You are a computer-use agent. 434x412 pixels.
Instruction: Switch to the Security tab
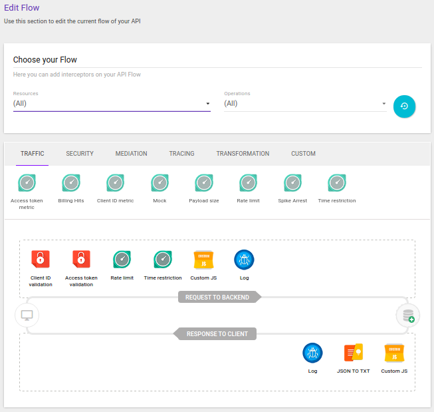pos(80,154)
